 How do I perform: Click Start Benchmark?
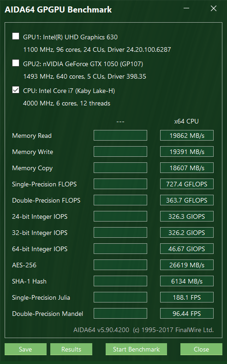point(136,349)
